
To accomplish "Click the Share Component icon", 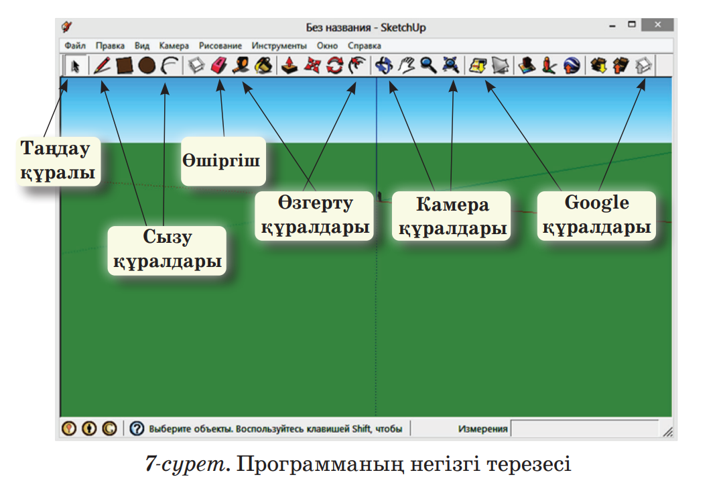I will (643, 66).
